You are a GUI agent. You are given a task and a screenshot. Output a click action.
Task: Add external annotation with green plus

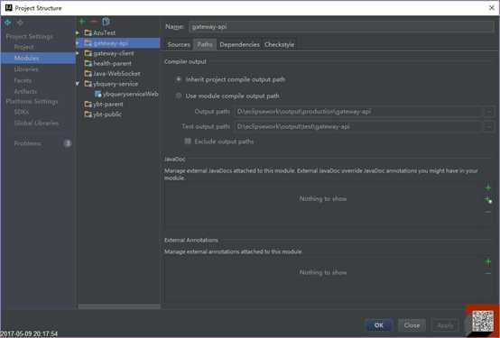click(x=488, y=262)
